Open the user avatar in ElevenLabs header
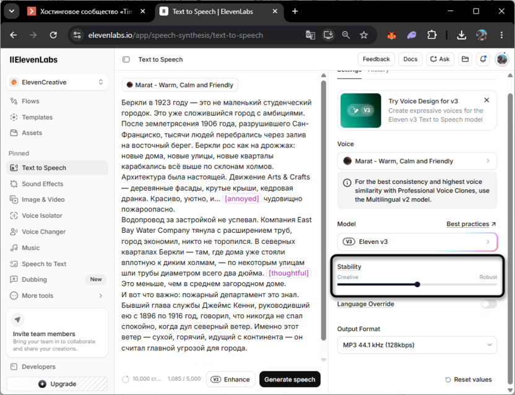The width and height of the screenshot is (515, 395). [x=502, y=59]
